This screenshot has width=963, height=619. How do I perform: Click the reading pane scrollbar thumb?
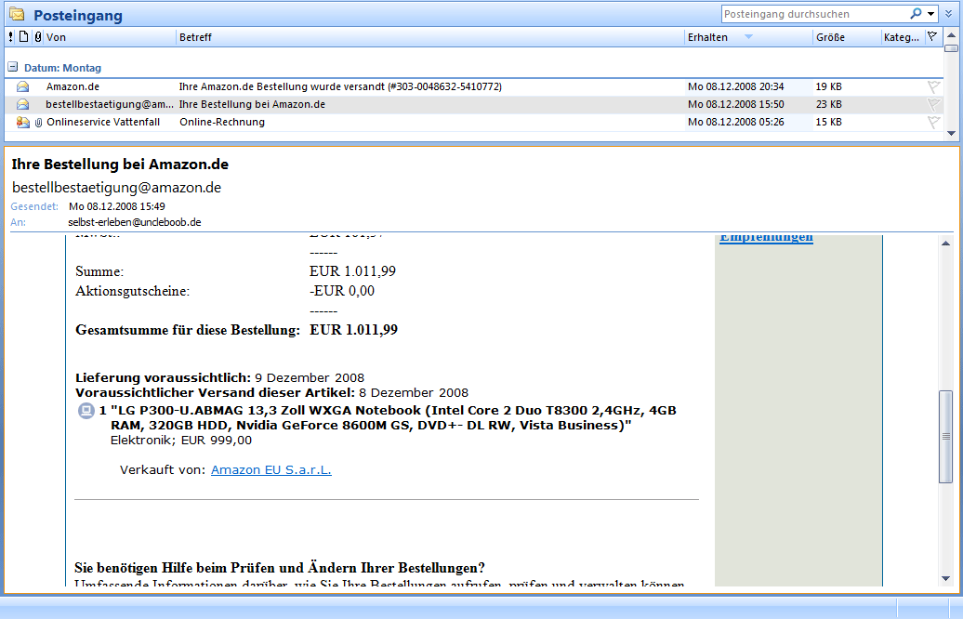click(x=946, y=437)
